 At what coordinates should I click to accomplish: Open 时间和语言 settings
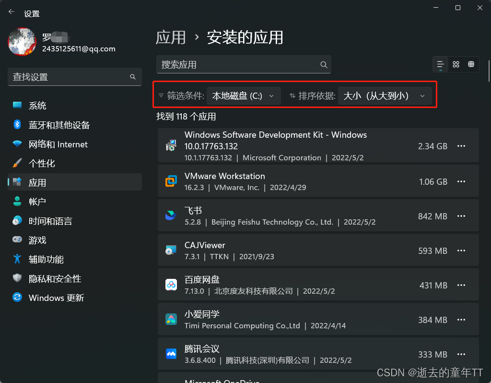coord(74,221)
